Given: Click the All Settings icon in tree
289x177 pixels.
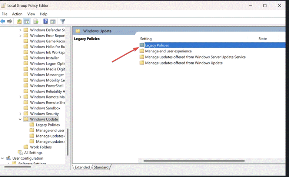Looking at the screenshot, I should (x=20, y=152).
